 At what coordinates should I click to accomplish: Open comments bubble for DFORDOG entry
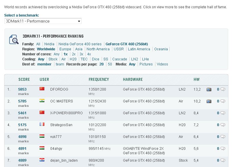[x=223, y=89]
